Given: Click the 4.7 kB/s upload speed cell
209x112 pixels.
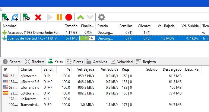Looking at the screenshot, I should pos(192,38).
